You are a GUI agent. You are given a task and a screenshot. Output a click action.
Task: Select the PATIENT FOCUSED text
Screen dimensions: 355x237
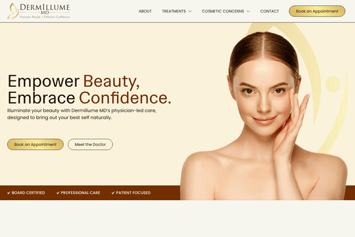[133, 193]
